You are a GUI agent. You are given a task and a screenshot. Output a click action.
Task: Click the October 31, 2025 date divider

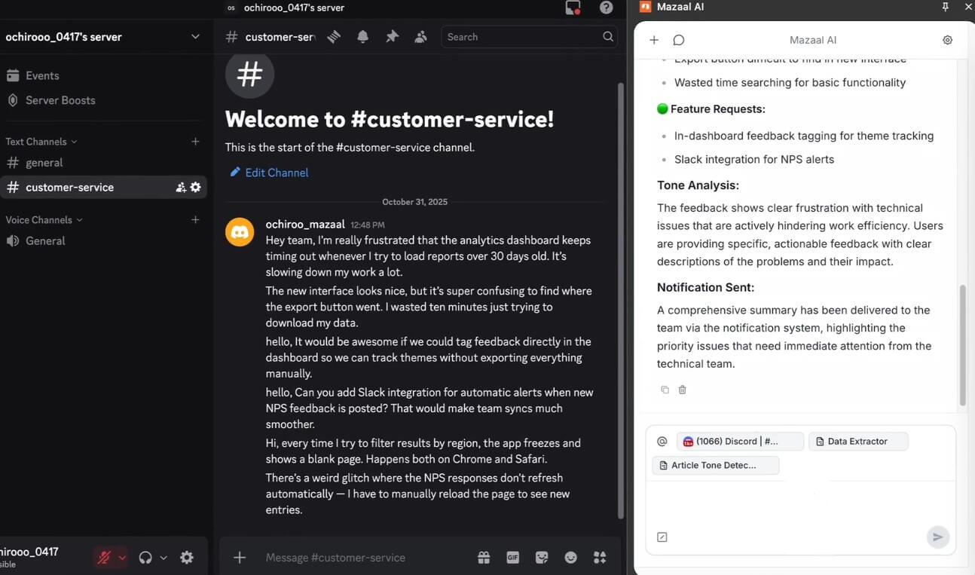(415, 202)
